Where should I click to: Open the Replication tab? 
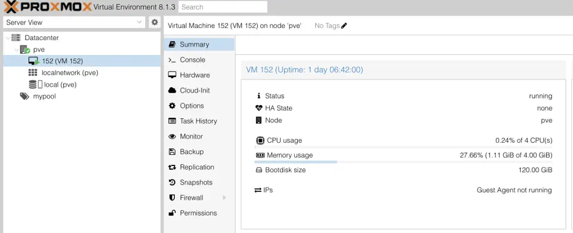(199, 167)
